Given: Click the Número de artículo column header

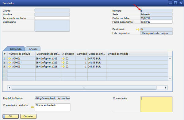Looking at the screenshot, I should (21, 54).
